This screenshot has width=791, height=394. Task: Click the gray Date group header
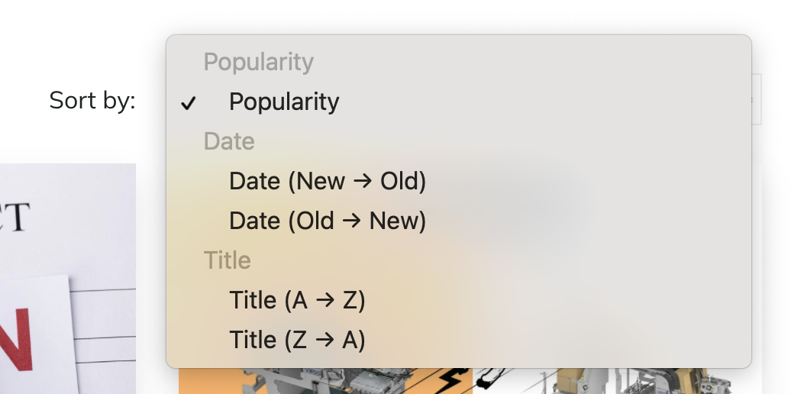coord(229,141)
